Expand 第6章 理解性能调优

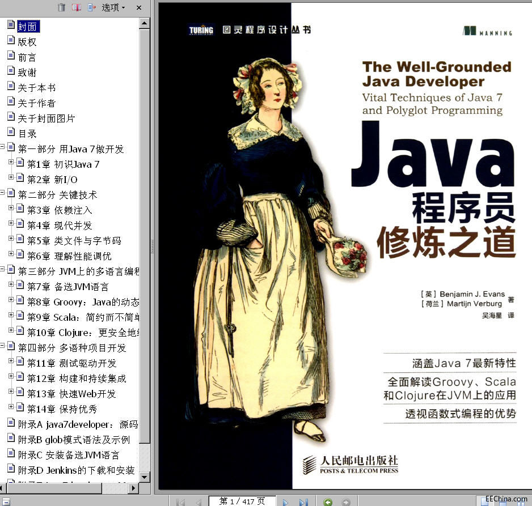tap(11, 253)
